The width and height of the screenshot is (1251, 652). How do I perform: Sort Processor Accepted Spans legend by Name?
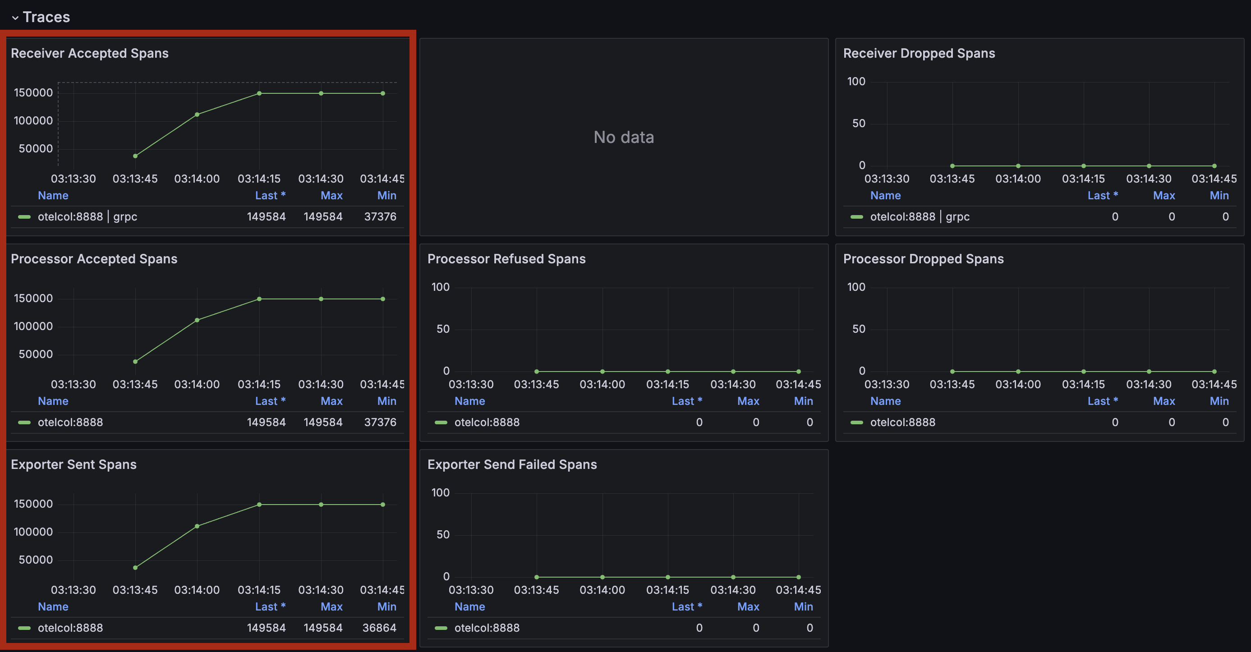pyautogui.click(x=53, y=401)
